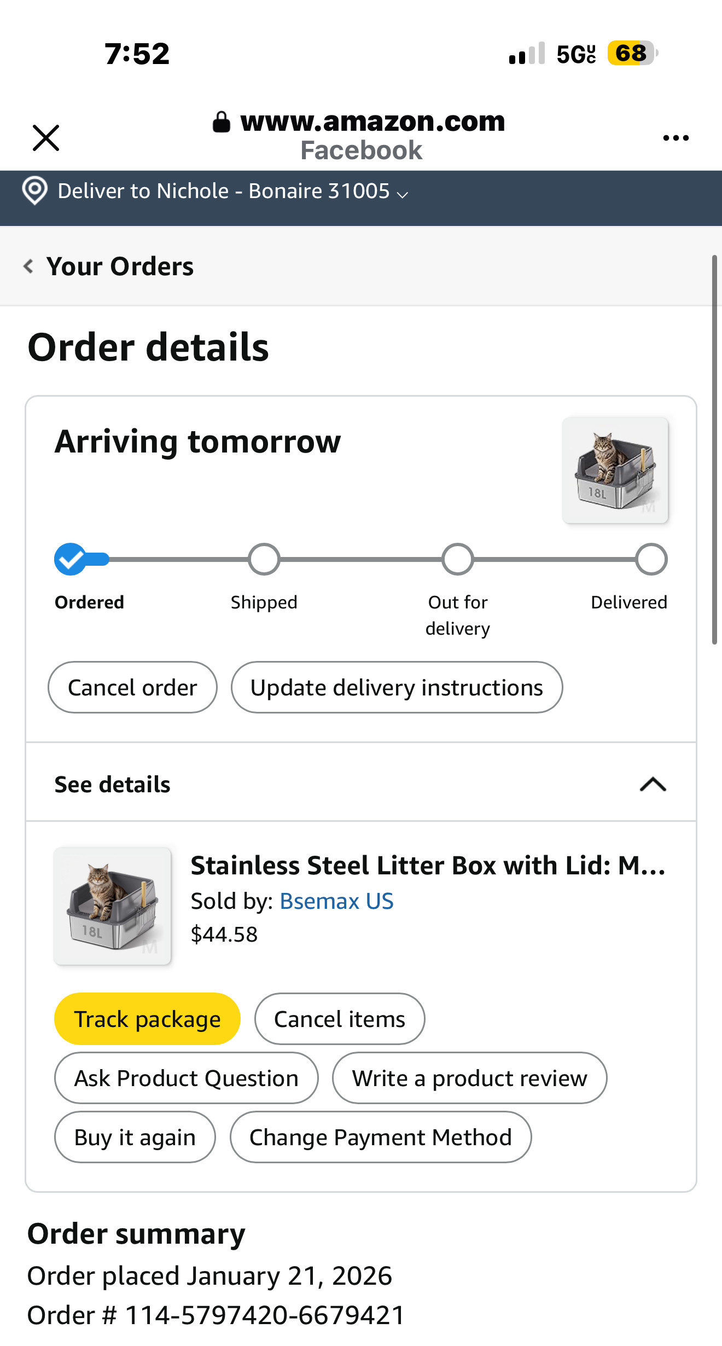Close the in-app browser with X icon
722x1346 pixels.
pos(46,137)
